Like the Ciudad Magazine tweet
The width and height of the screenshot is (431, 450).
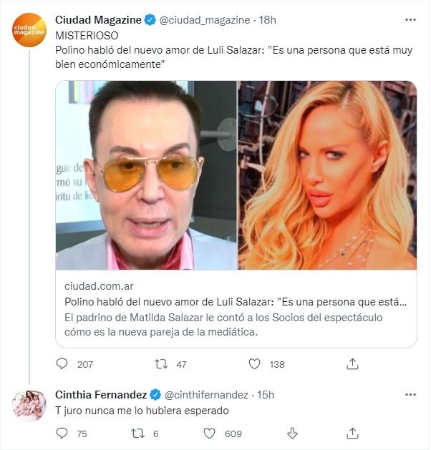pyautogui.click(x=254, y=364)
